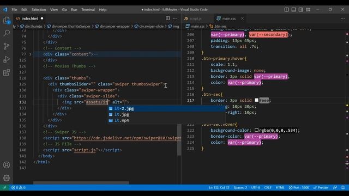The image size is (349, 196).
Task: Click line number 132 in gutter
Action: coord(22,102)
